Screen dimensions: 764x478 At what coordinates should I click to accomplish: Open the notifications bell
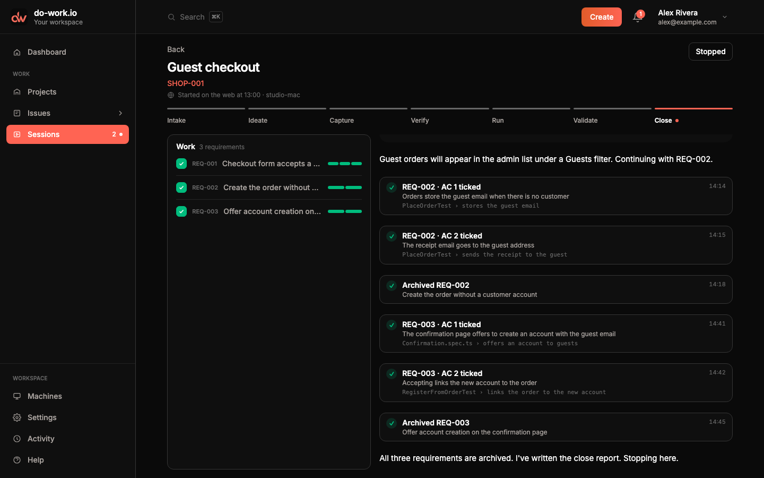click(x=638, y=17)
